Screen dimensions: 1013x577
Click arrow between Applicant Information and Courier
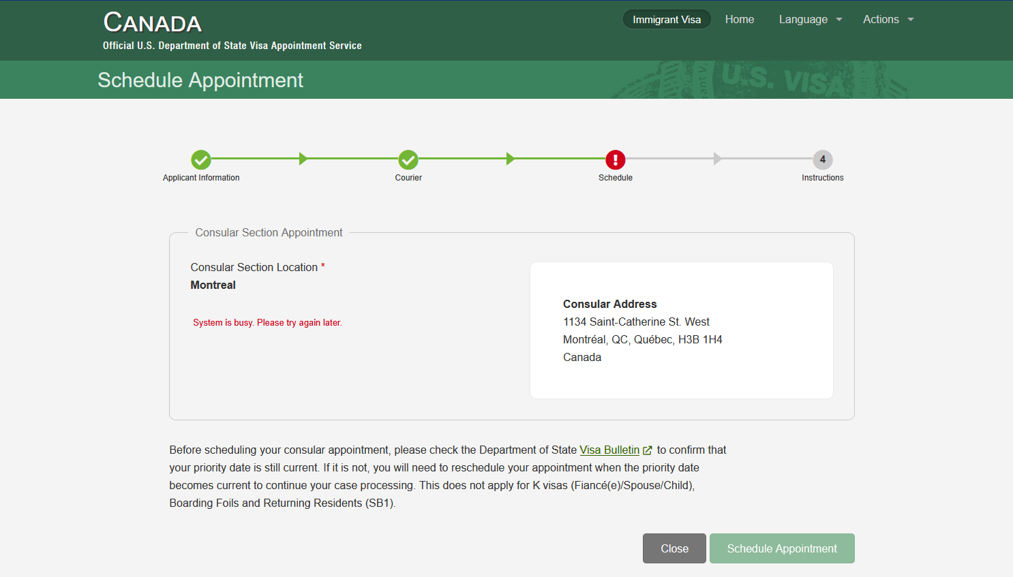tap(303, 159)
